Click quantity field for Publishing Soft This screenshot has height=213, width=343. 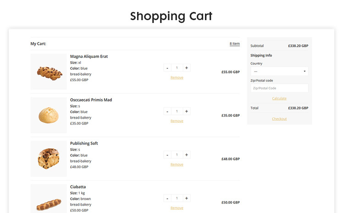[x=177, y=155]
